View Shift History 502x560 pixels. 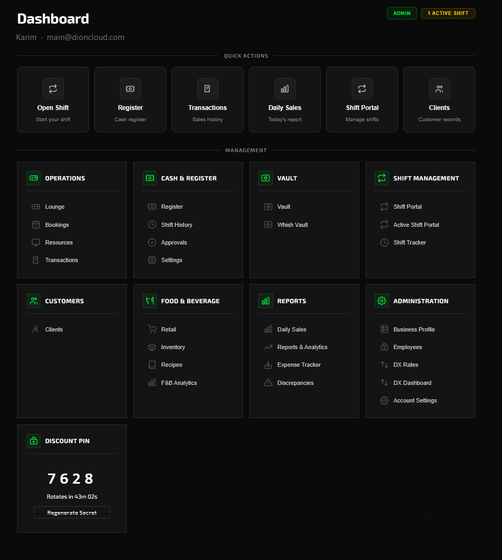pos(177,225)
